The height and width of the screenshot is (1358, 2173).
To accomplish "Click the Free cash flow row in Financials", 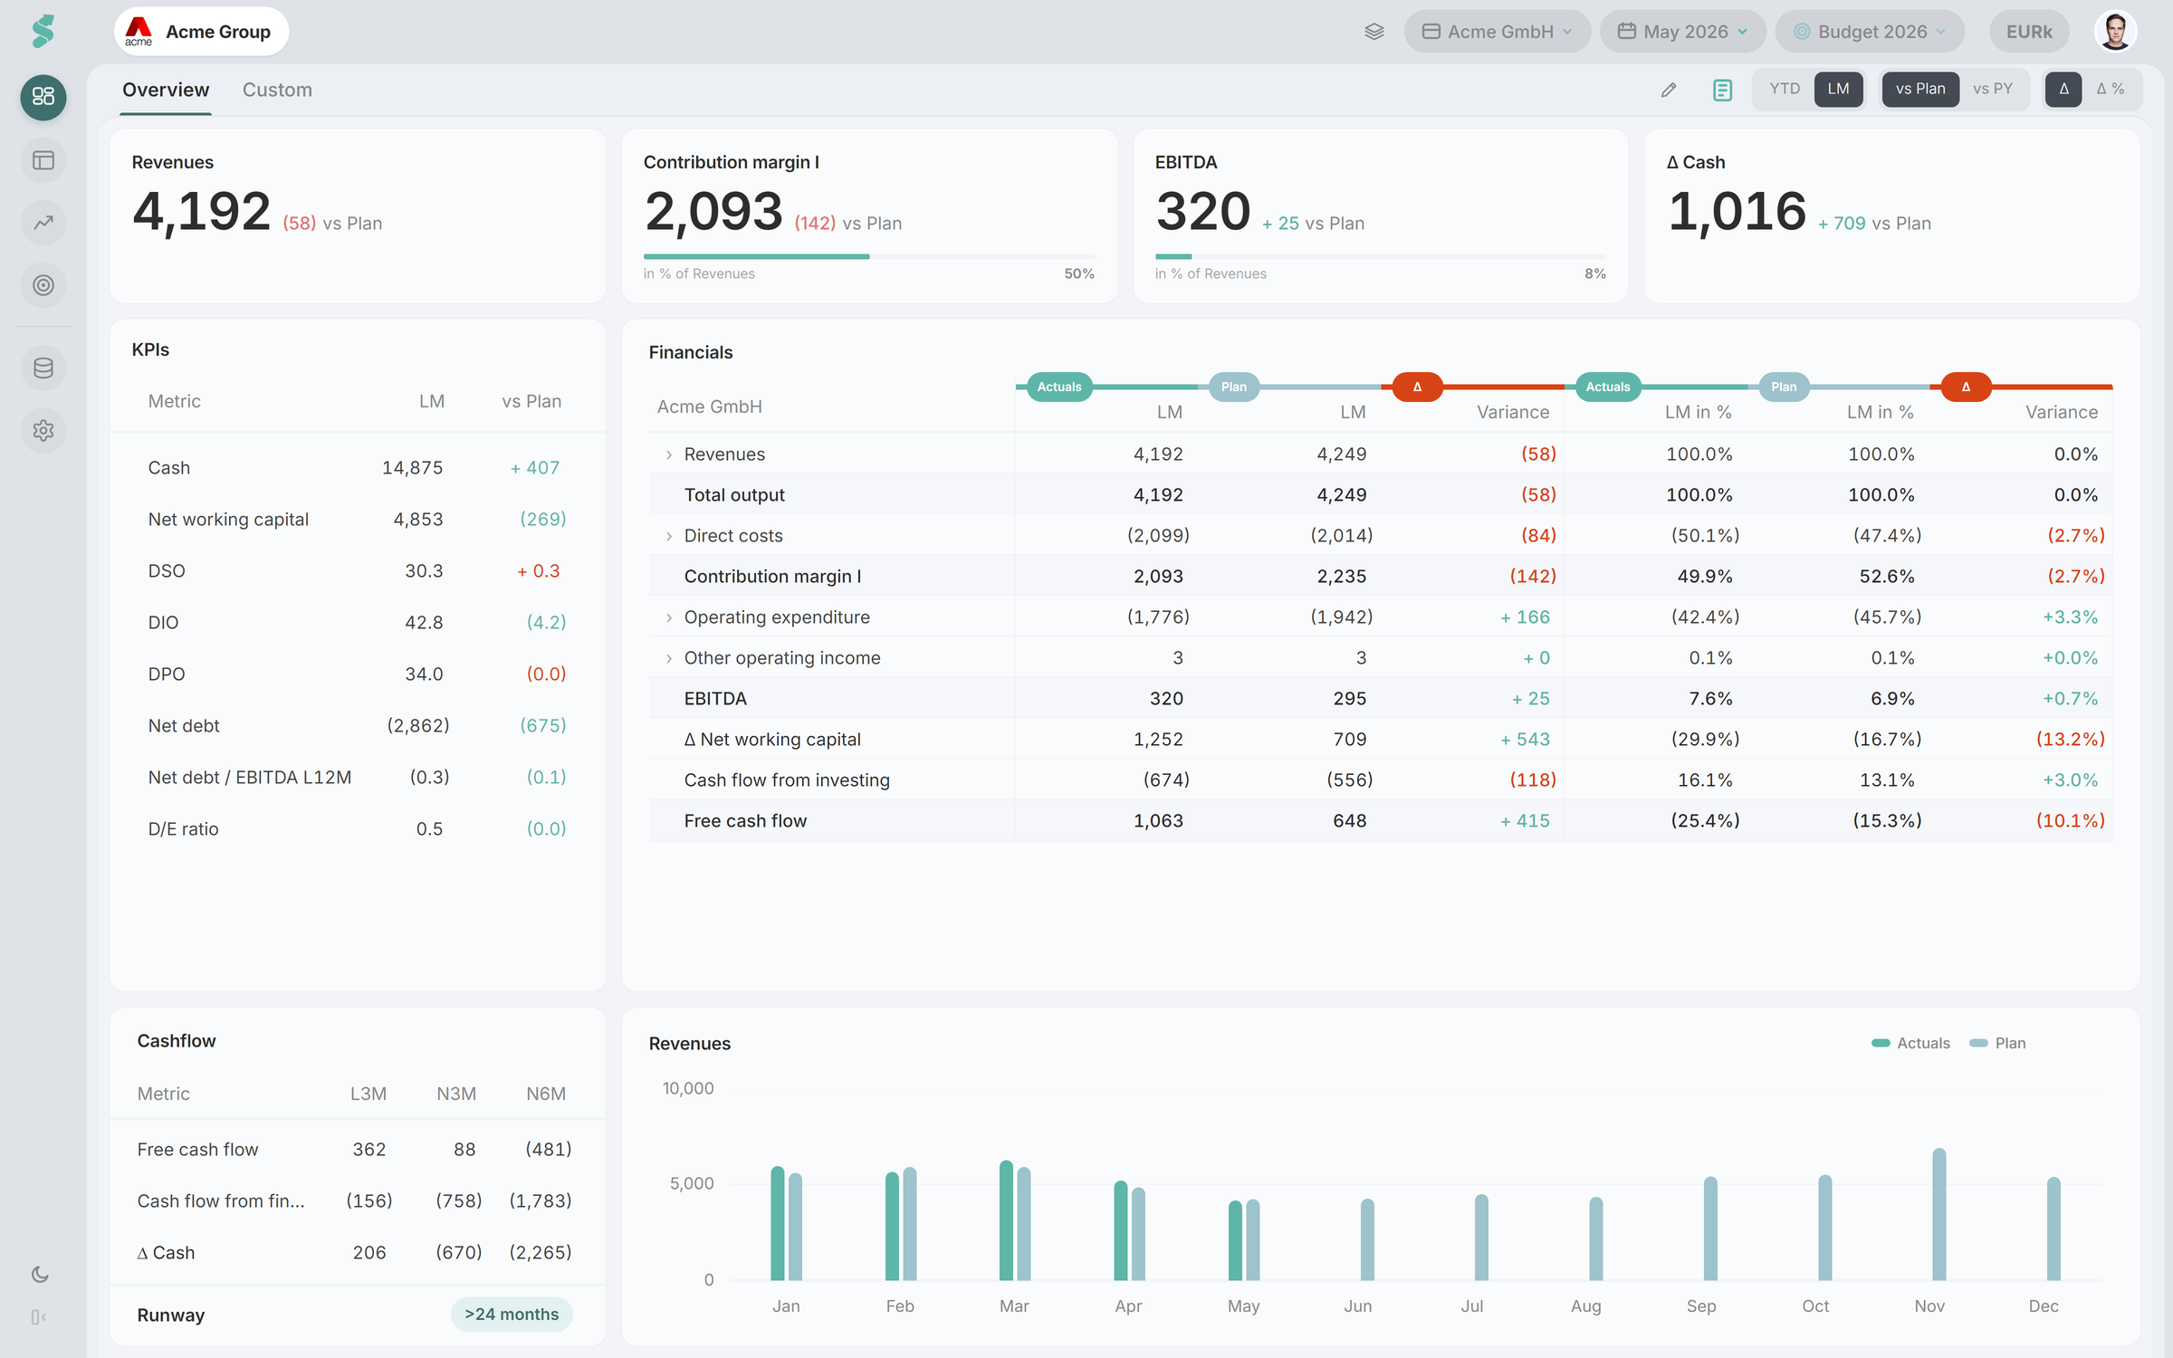I will coord(1381,821).
